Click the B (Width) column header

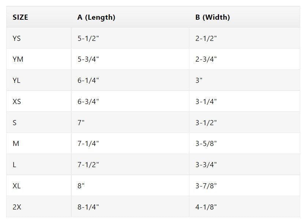pos(212,17)
